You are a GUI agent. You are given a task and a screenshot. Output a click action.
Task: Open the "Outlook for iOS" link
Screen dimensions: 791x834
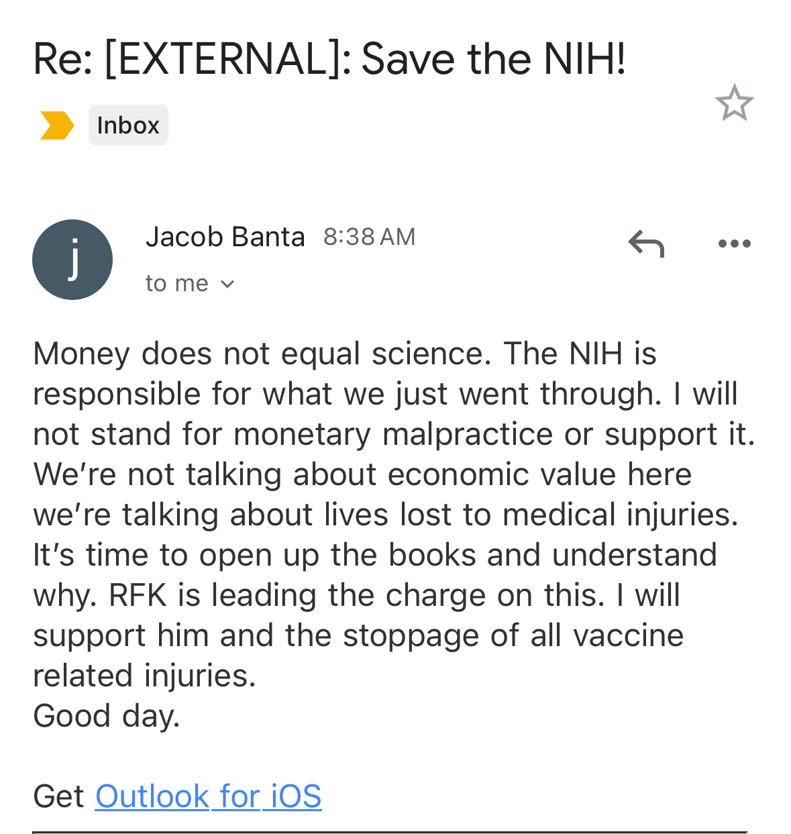coord(208,796)
